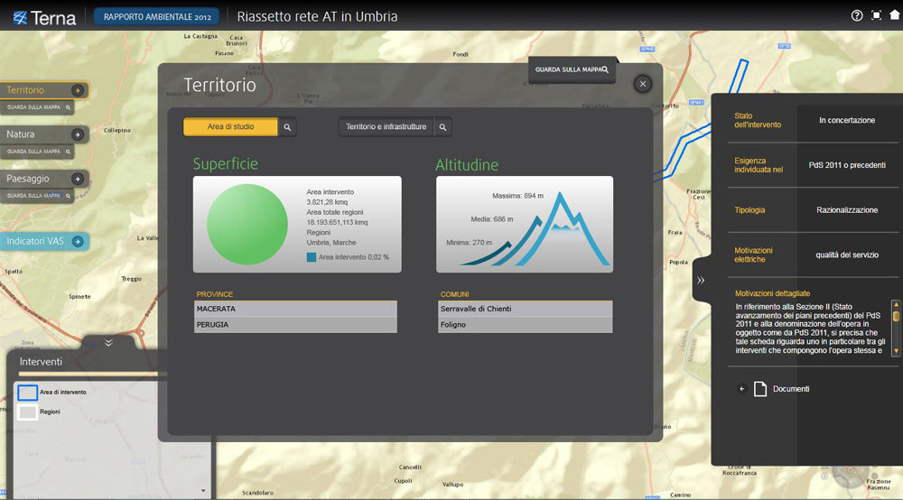Image resolution: width=903 pixels, height=500 pixels.
Task: Click Guarda sulla mappa above Territorio dialog
Action: tap(572, 69)
